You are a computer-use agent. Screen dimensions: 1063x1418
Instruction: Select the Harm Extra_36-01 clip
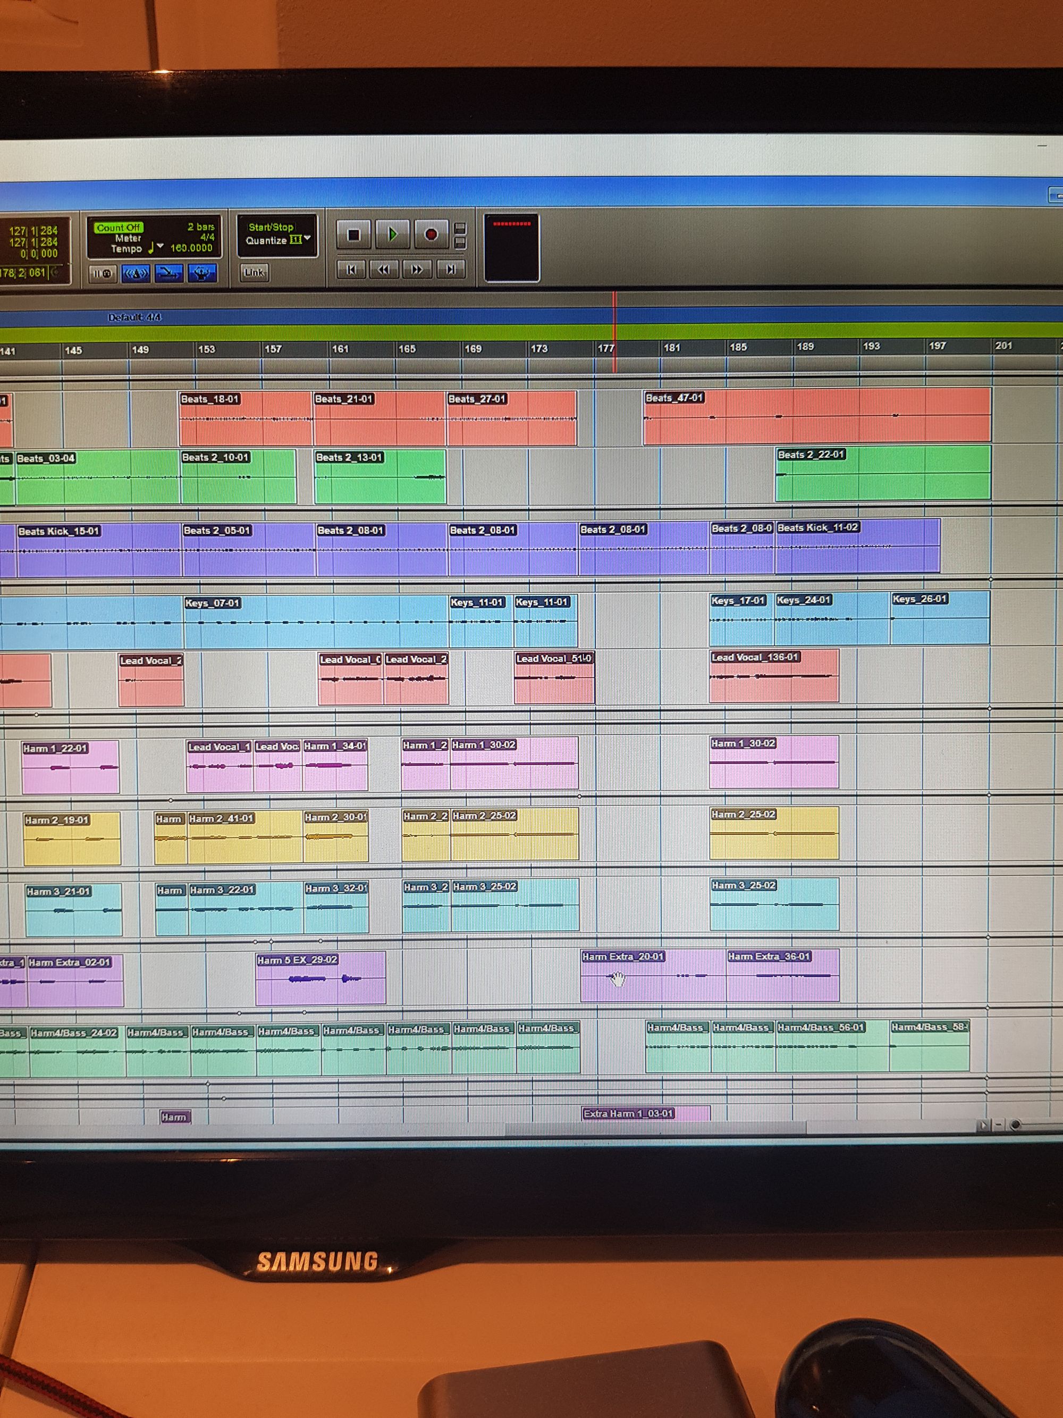point(783,975)
